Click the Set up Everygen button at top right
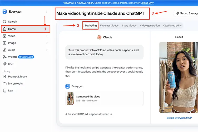This screenshot has width=198, height=132. (186, 13)
